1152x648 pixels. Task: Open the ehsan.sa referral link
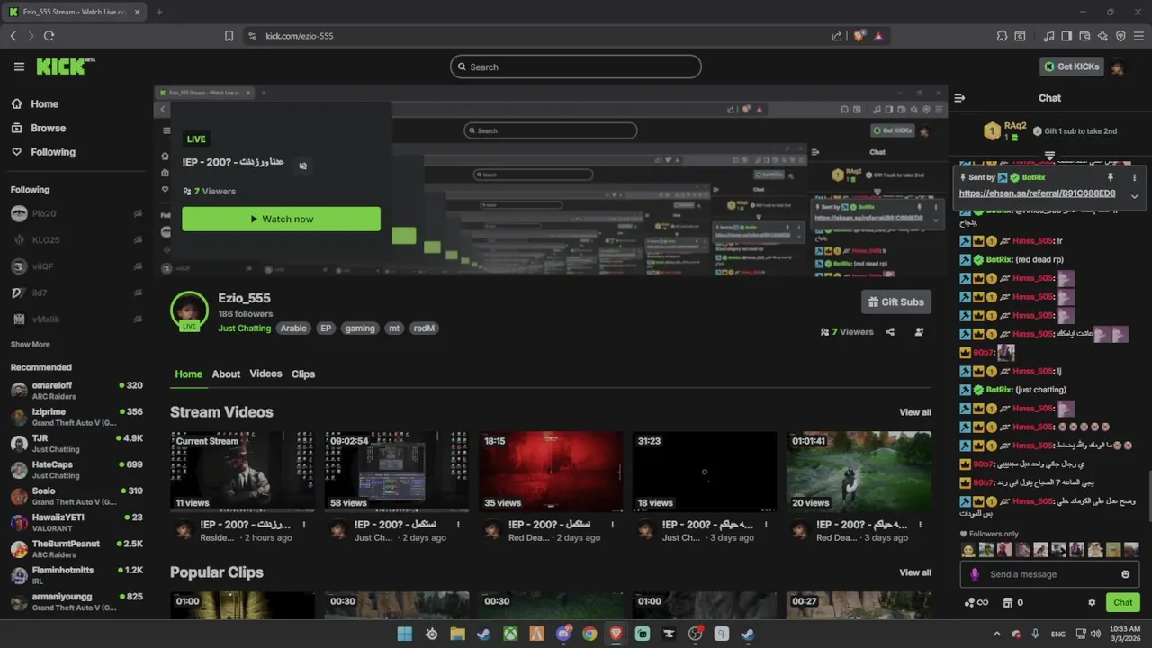coord(1037,193)
